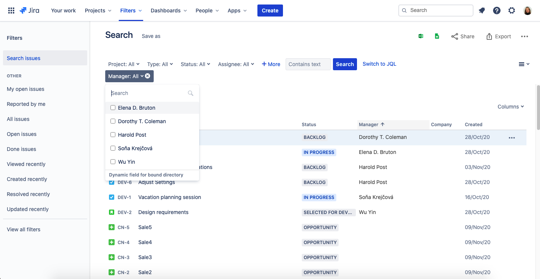Image resolution: width=540 pixels, height=279 pixels.
Task: Click the Switch to JQL link
Action: pyautogui.click(x=379, y=64)
